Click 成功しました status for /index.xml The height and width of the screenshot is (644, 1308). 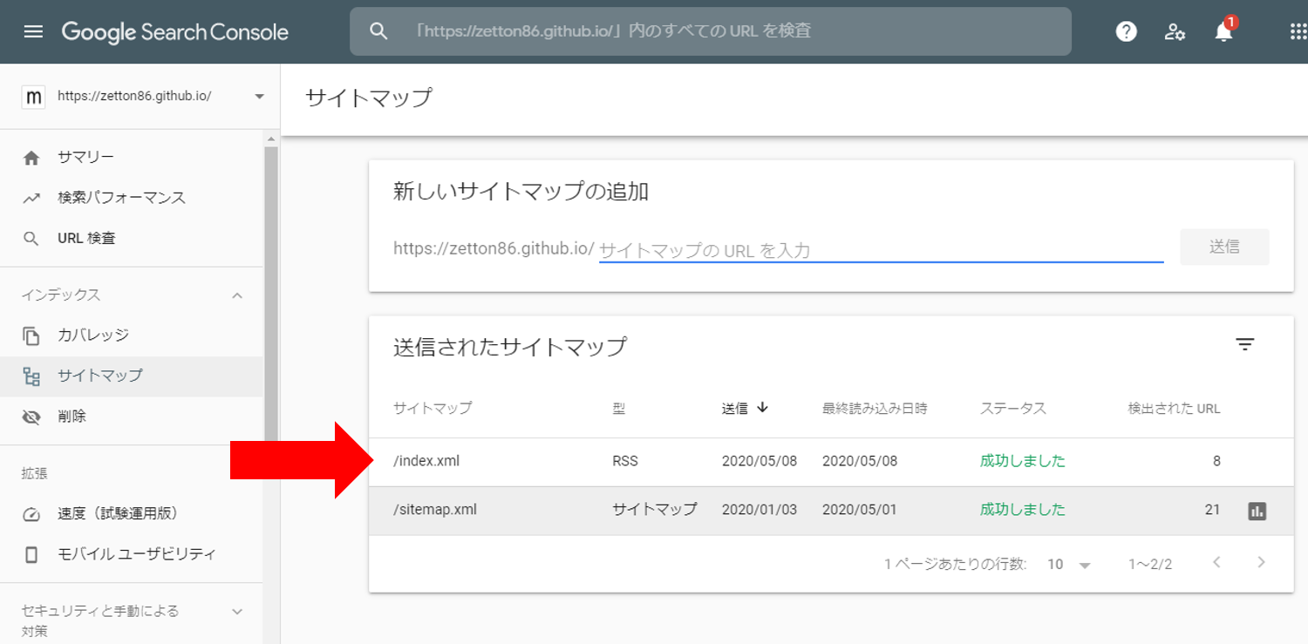[1023, 461]
